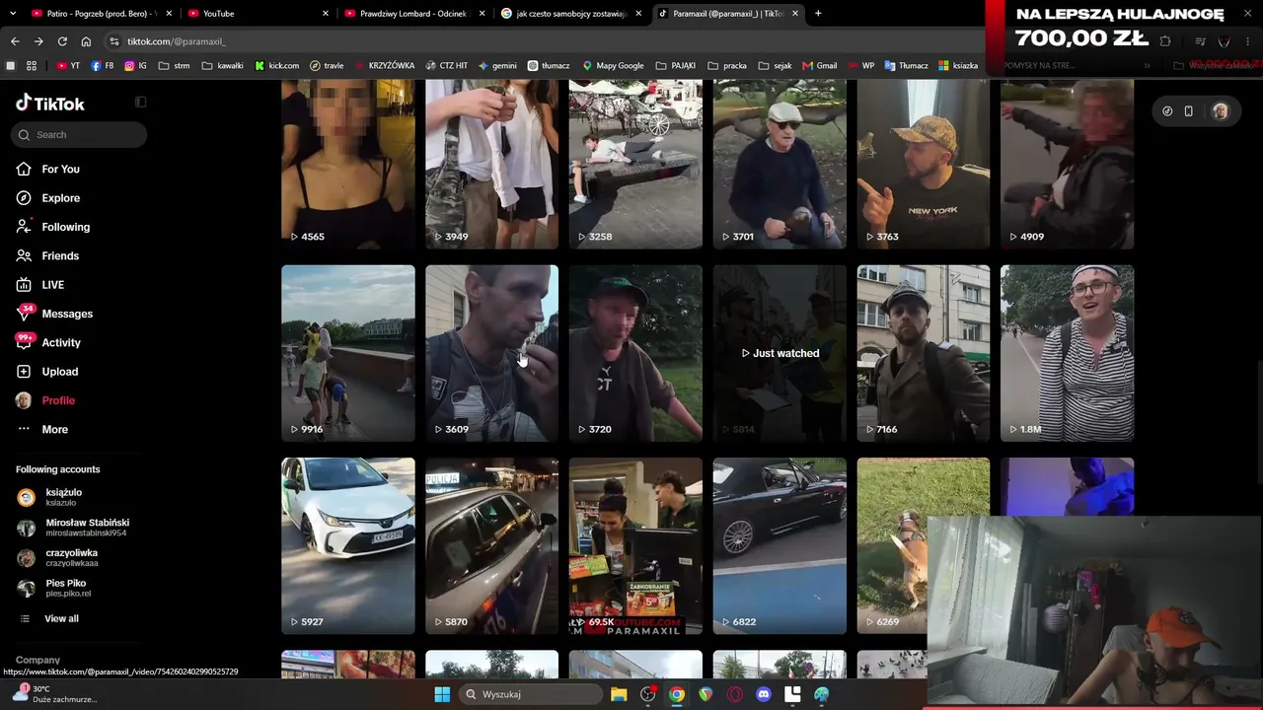Open Discord from the taskbar
The height and width of the screenshot is (710, 1263).
tap(763, 694)
